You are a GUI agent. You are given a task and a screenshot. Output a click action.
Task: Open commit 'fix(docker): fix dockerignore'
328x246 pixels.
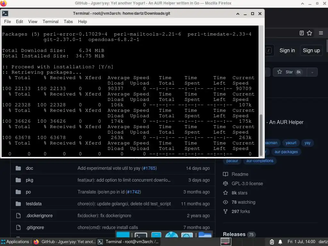(104, 216)
